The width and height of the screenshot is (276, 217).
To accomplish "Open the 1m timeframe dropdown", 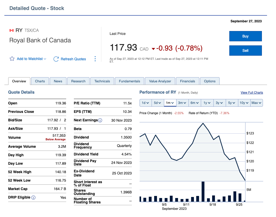I will 170,103.
